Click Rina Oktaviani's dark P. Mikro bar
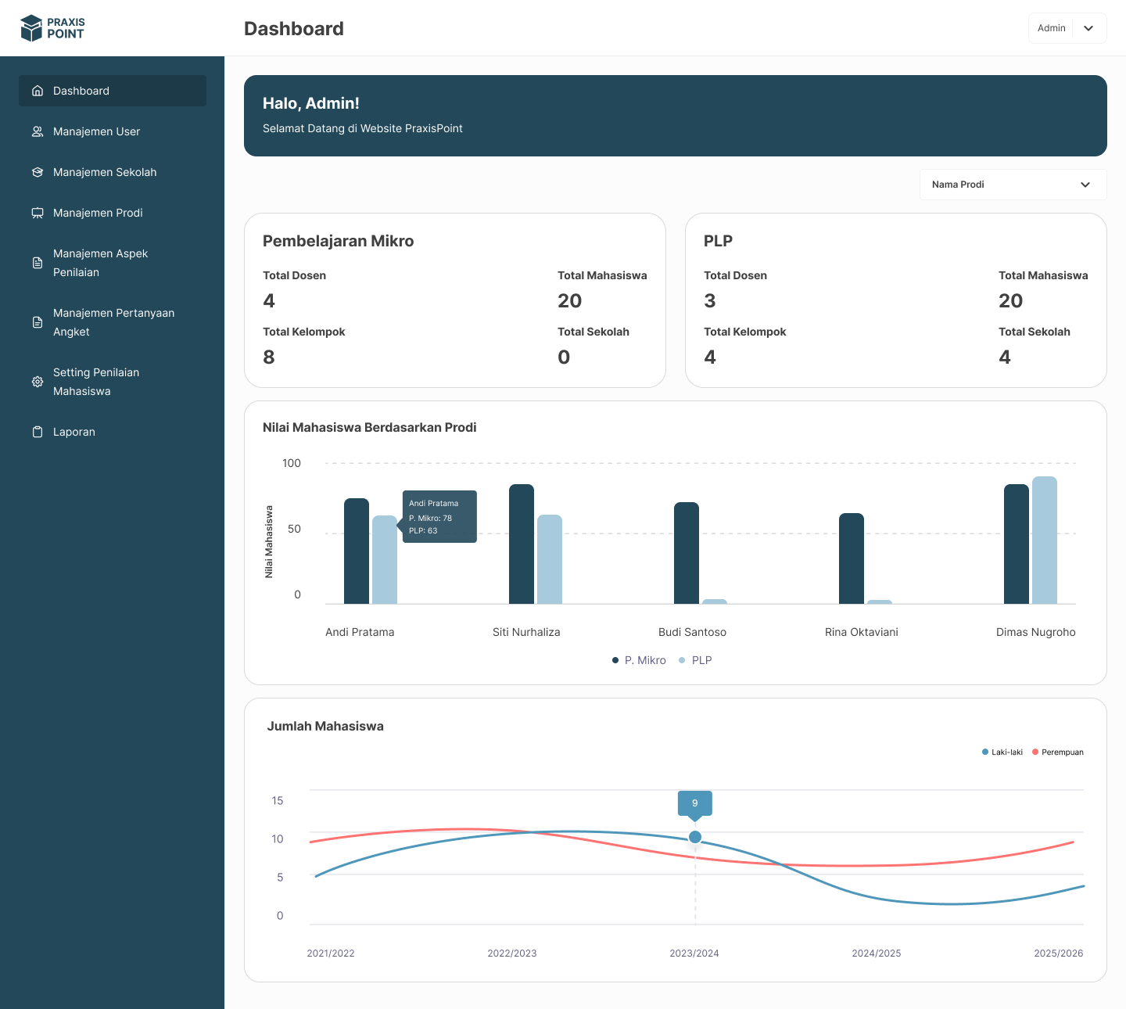Viewport: 1126px width, 1009px height. [x=852, y=558]
